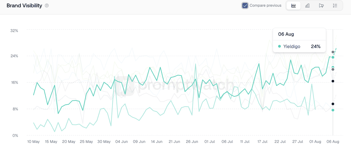Click the 04 Jun x-axis label

point(122,142)
